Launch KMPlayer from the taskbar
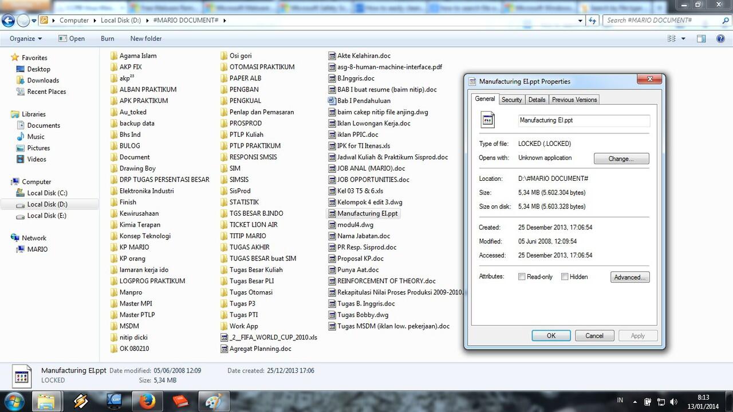 [x=115, y=401]
